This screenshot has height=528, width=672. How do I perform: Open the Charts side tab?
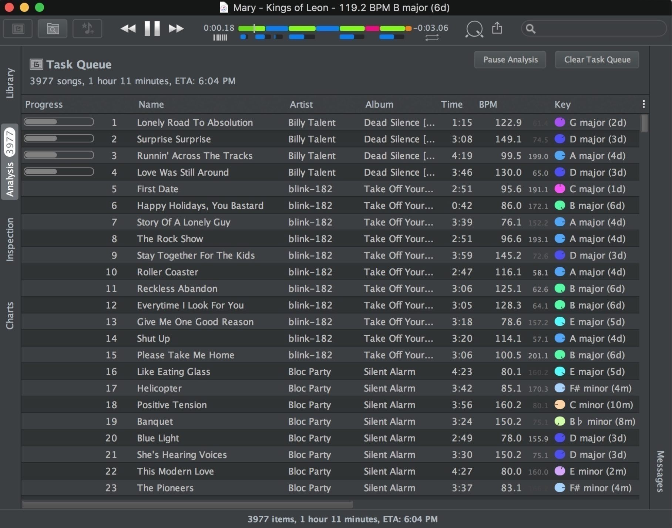pos(10,315)
